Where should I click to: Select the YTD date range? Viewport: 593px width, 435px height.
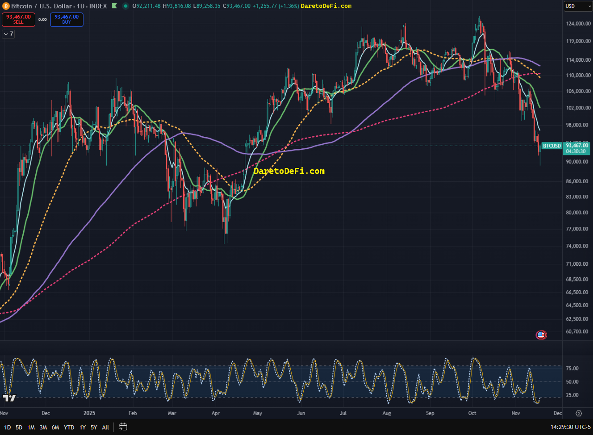[69, 427]
